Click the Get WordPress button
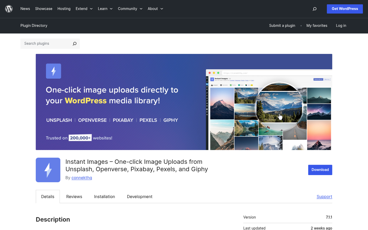The image size is (368, 230). (345, 9)
